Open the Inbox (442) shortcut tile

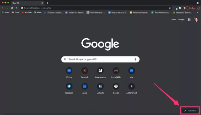pos(116,73)
